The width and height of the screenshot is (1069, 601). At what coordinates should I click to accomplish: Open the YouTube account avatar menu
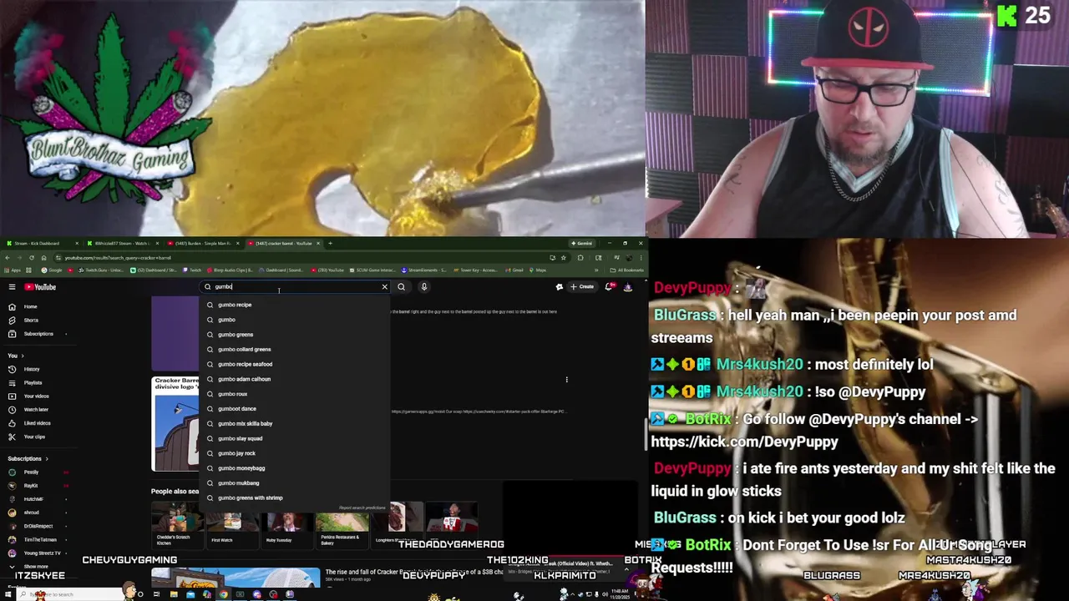[x=627, y=287]
